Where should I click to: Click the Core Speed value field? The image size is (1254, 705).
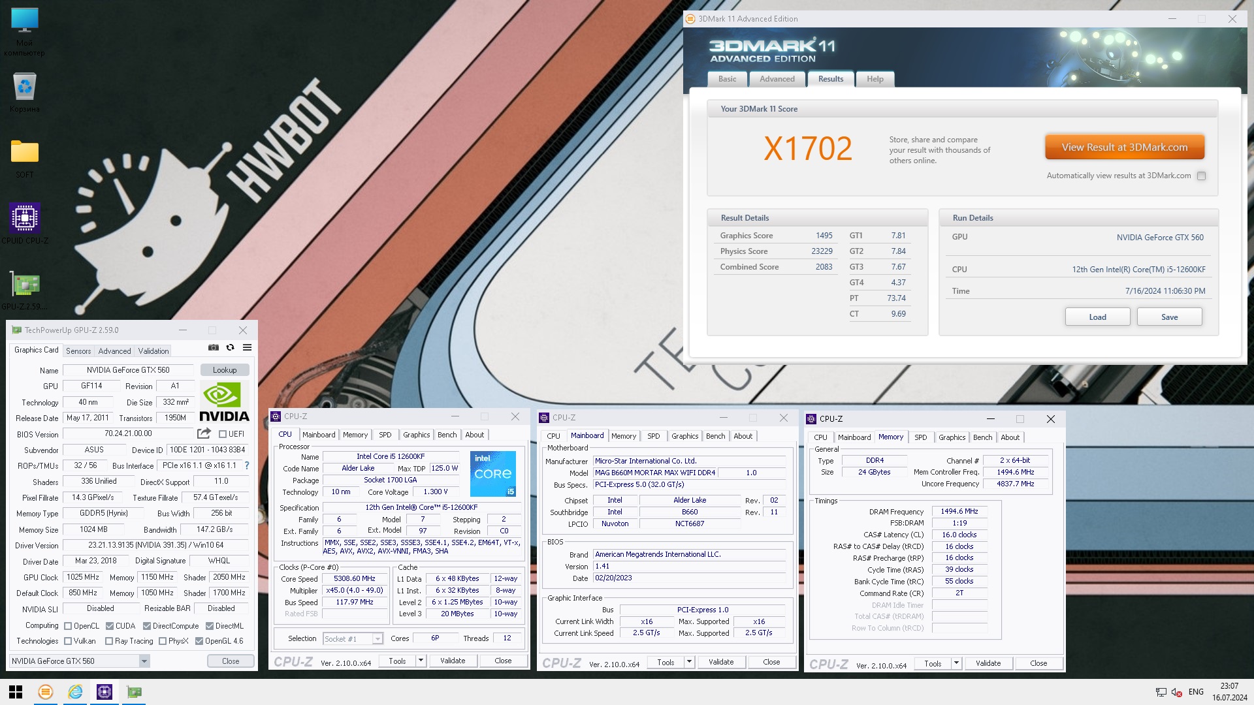pos(355,579)
